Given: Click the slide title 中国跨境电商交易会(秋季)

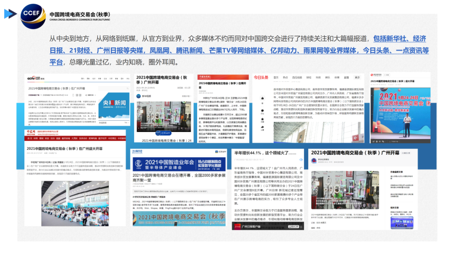Looking at the screenshot, I should tap(80, 14).
